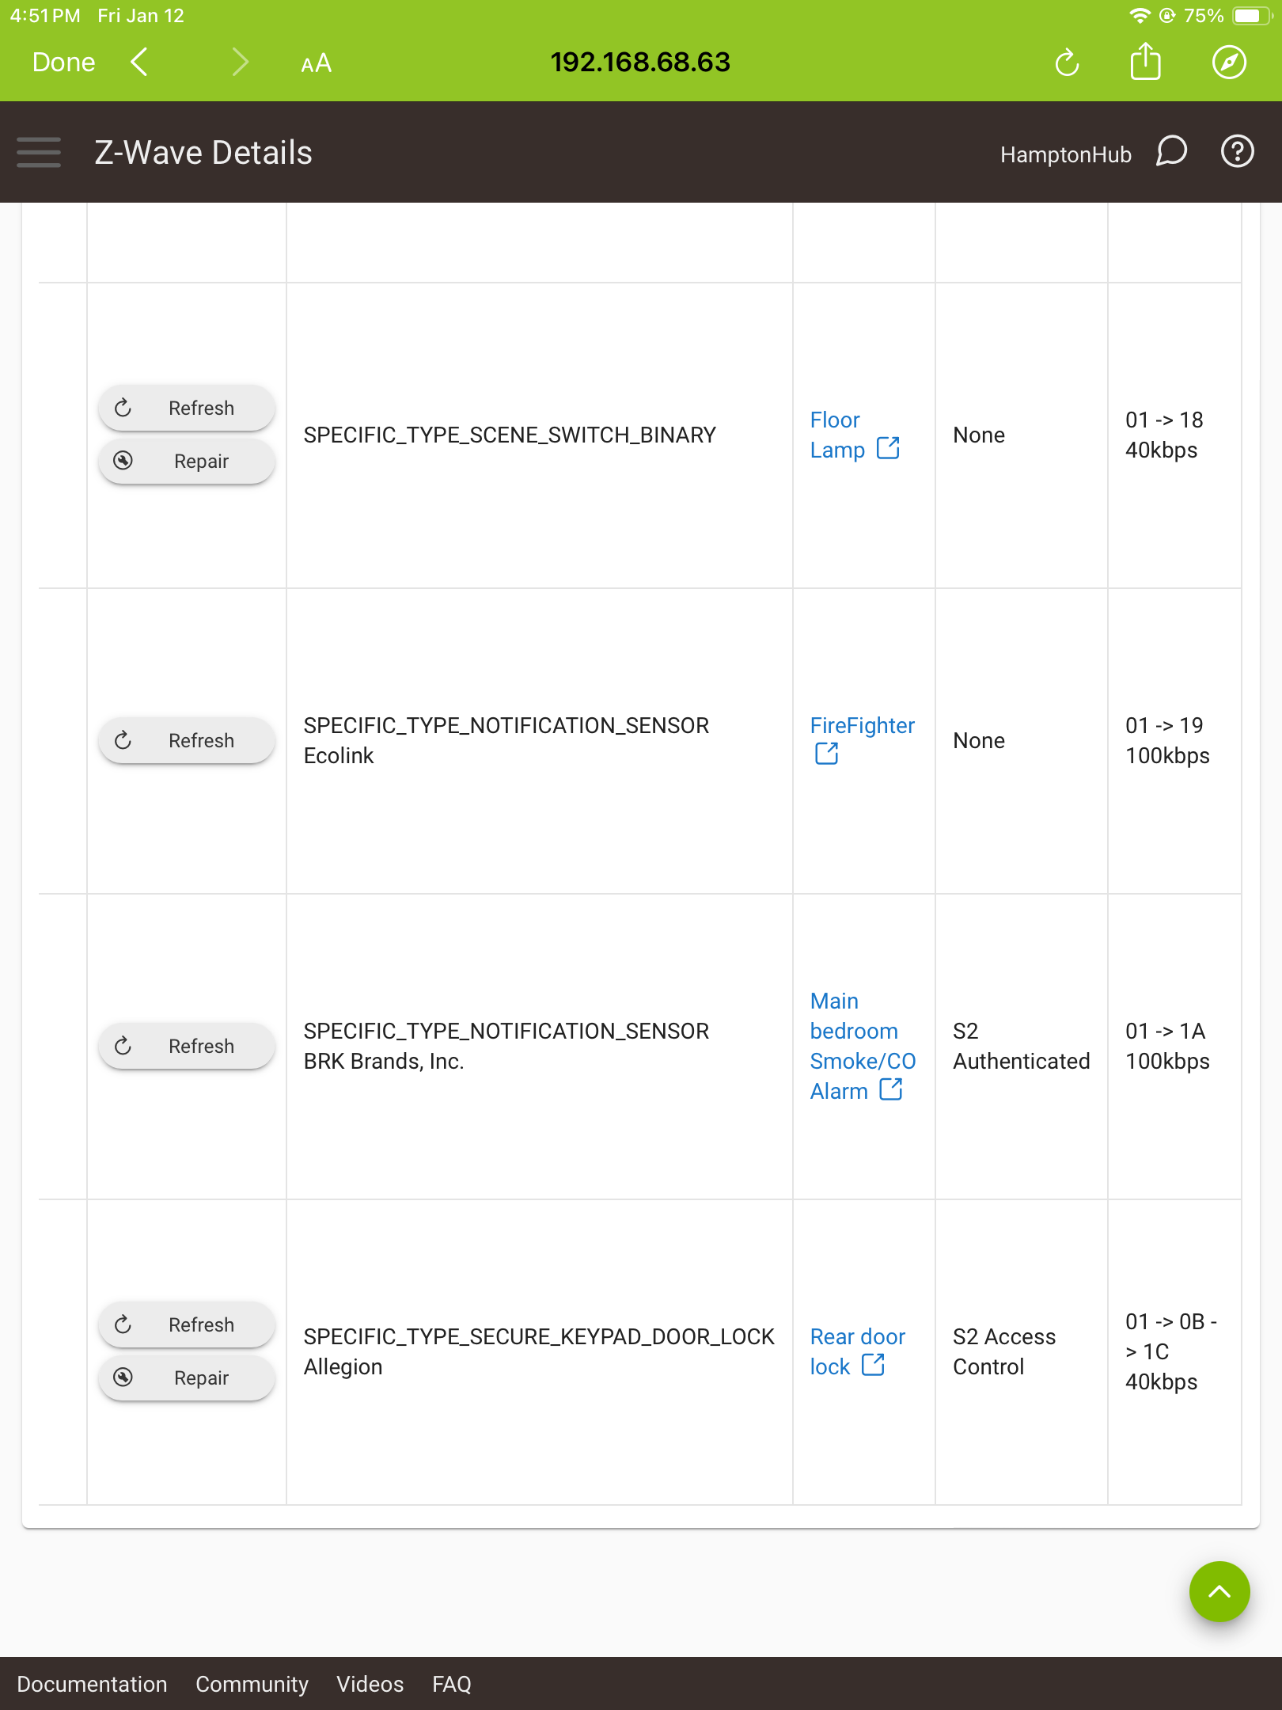Image resolution: width=1282 pixels, height=1710 pixels.
Task: Go back with the browser back arrow
Action: [139, 62]
